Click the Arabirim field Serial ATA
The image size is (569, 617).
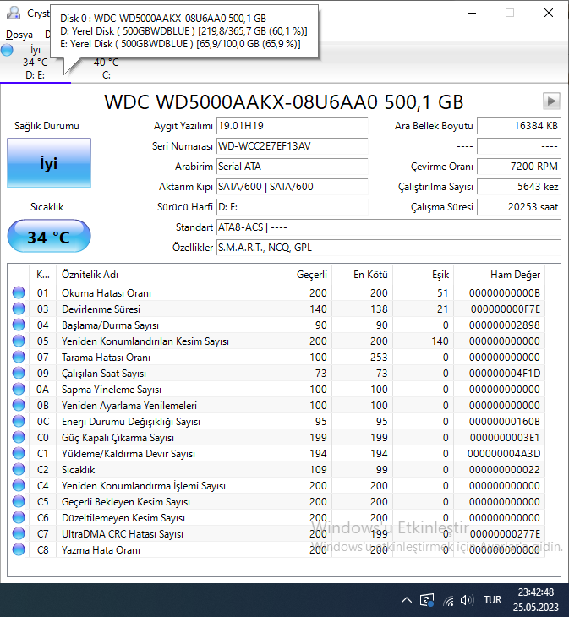pyautogui.click(x=292, y=167)
